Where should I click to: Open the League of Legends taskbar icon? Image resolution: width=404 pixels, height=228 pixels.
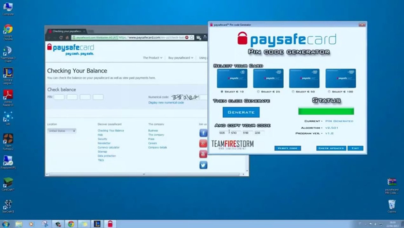pyautogui.click(x=97, y=224)
